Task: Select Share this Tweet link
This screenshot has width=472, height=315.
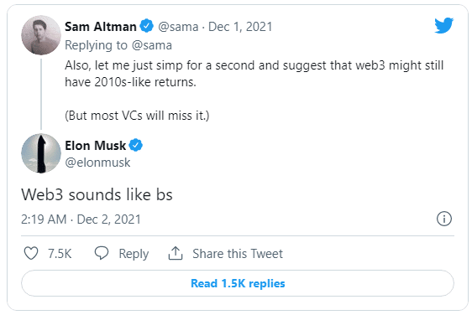Action: pos(238,254)
